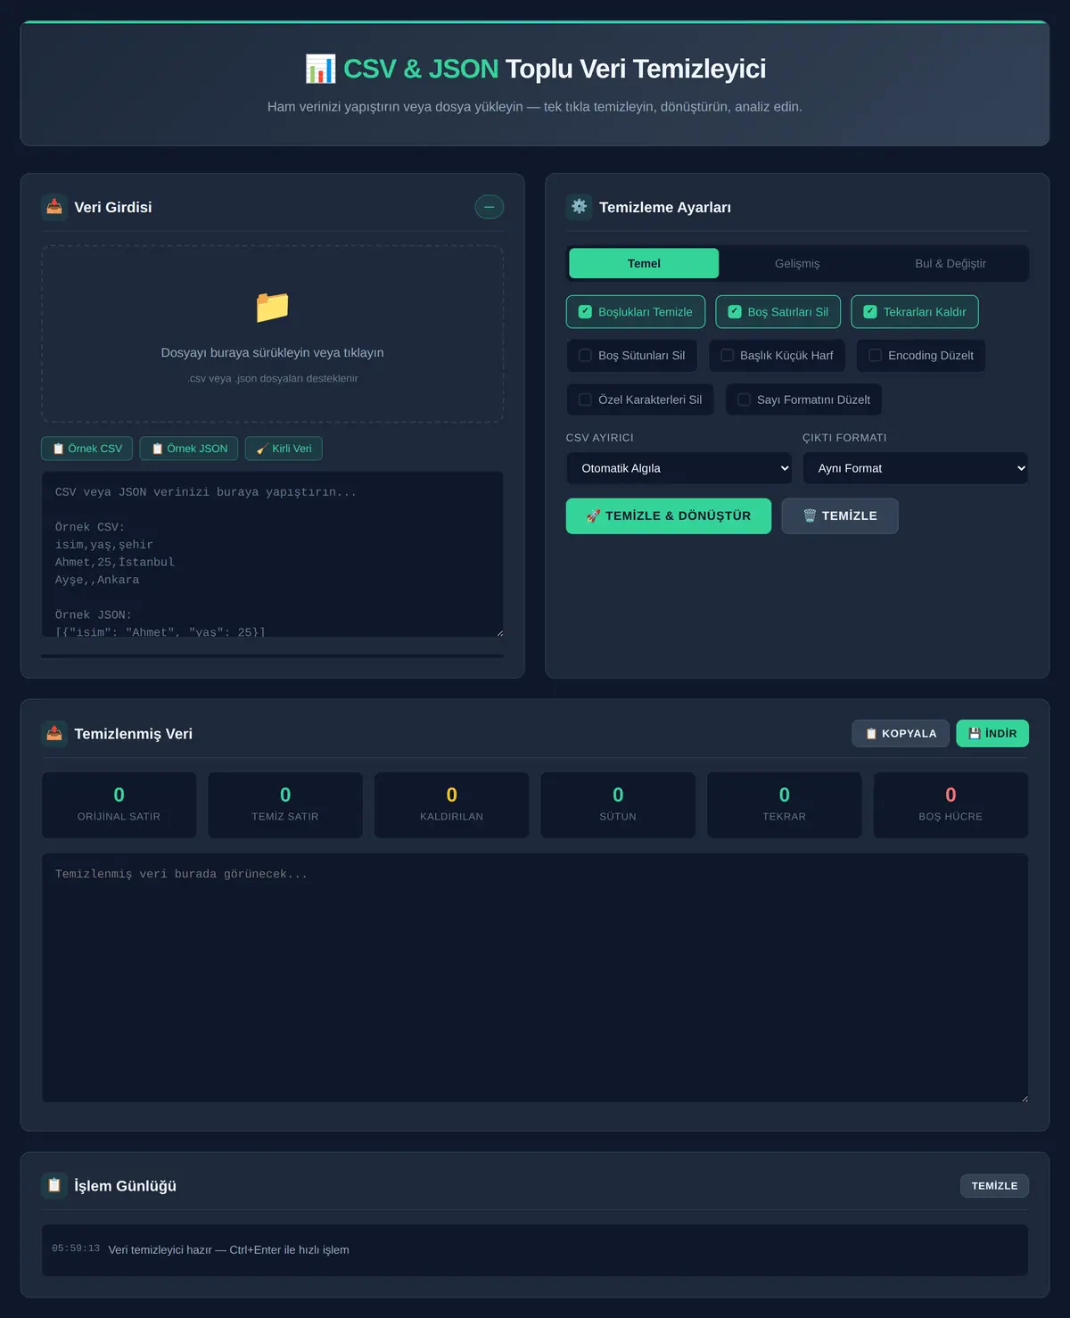Click the Boş Hücre stat card
This screenshot has width=1070, height=1318.
[951, 805]
